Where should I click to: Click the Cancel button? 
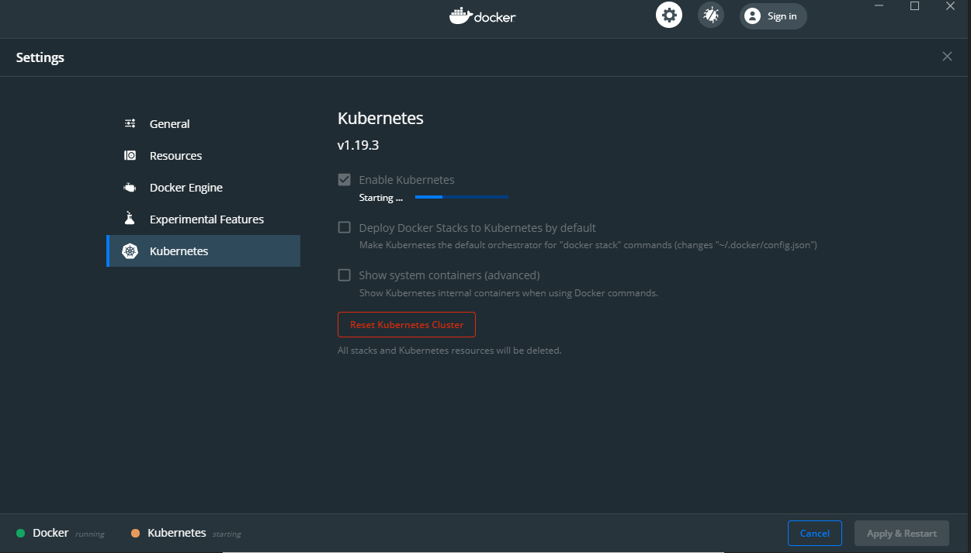coord(815,534)
